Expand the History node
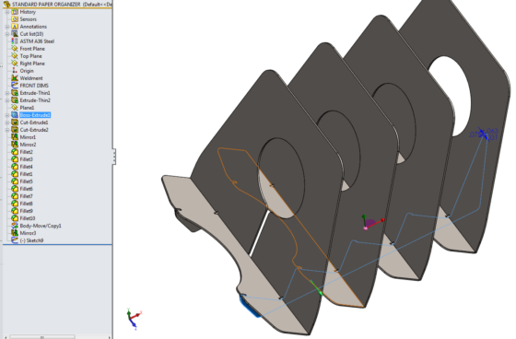 pyautogui.click(x=7, y=12)
